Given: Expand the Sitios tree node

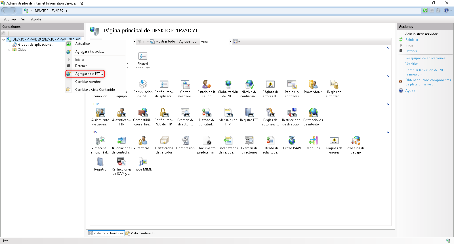Looking at the screenshot, I should coord(9,50).
